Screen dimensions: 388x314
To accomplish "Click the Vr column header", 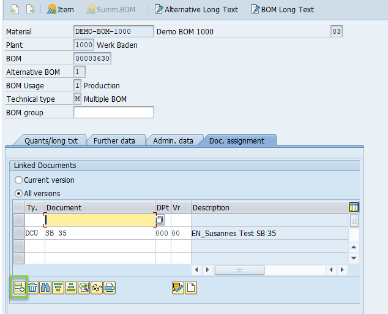I will (x=181, y=207).
